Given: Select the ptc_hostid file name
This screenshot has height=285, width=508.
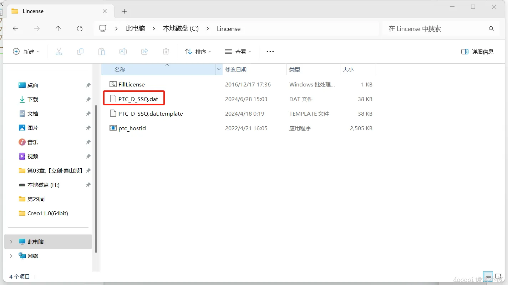Looking at the screenshot, I should pyautogui.click(x=132, y=128).
